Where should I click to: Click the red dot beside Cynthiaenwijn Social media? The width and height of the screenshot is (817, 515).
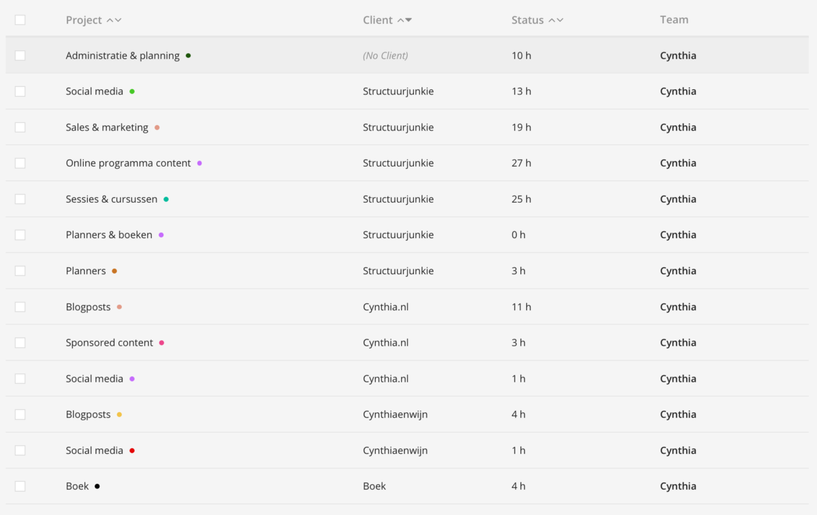[132, 450]
